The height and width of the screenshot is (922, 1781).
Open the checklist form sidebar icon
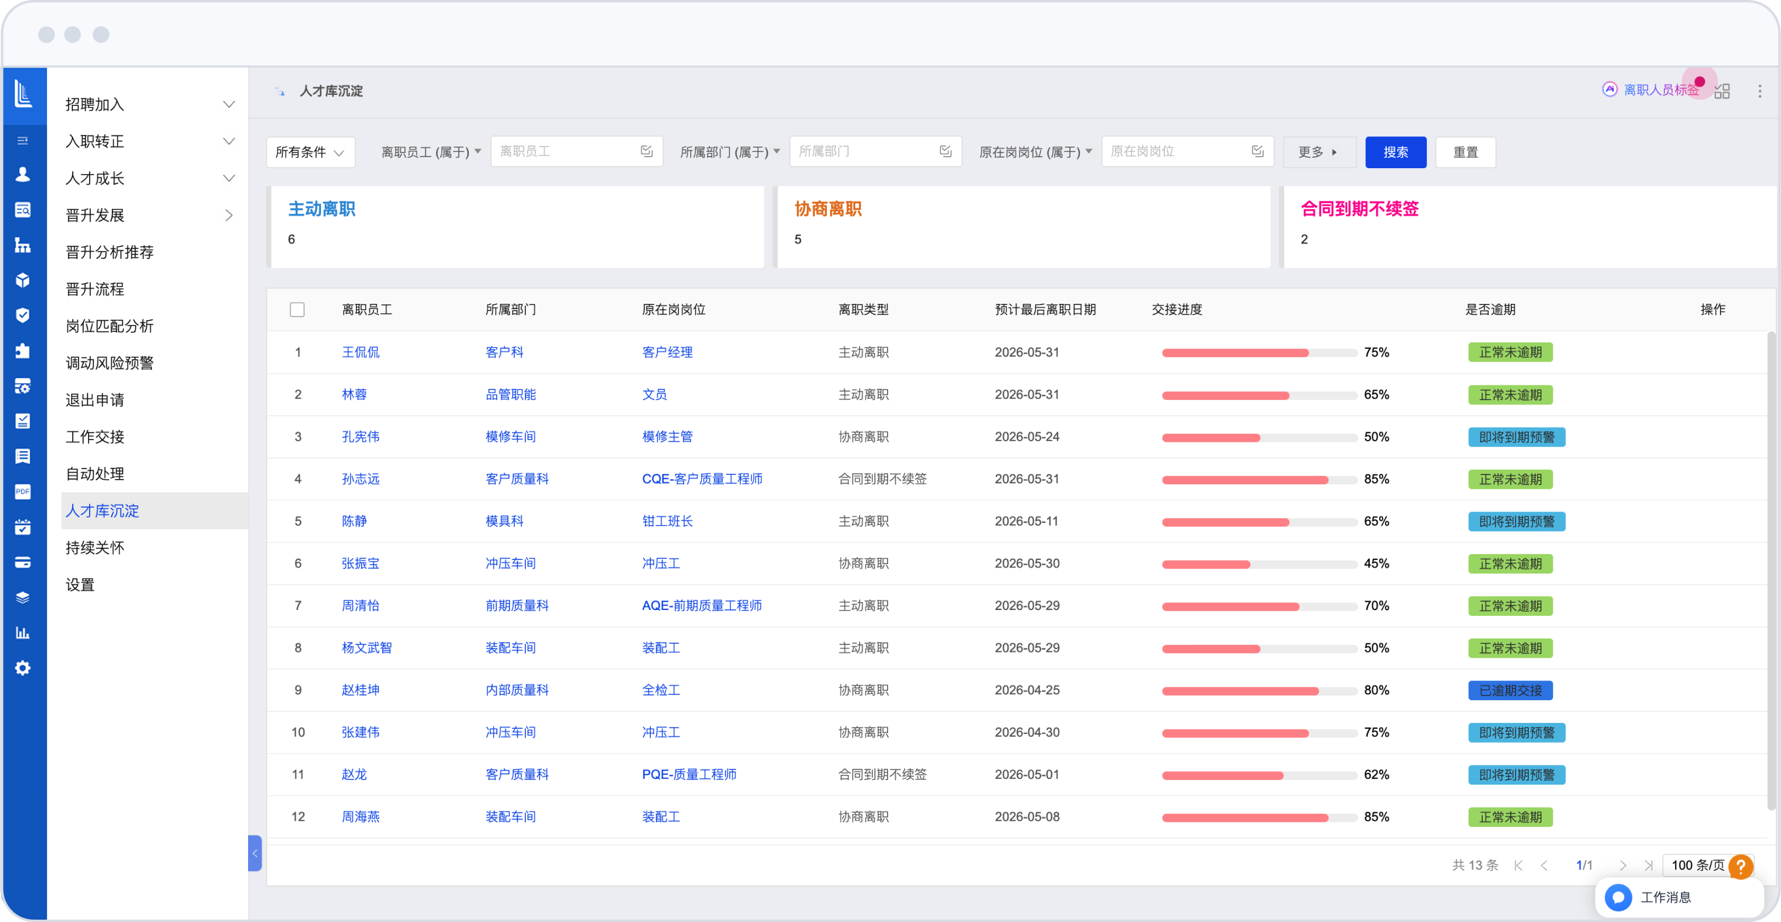[x=23, y=421]
